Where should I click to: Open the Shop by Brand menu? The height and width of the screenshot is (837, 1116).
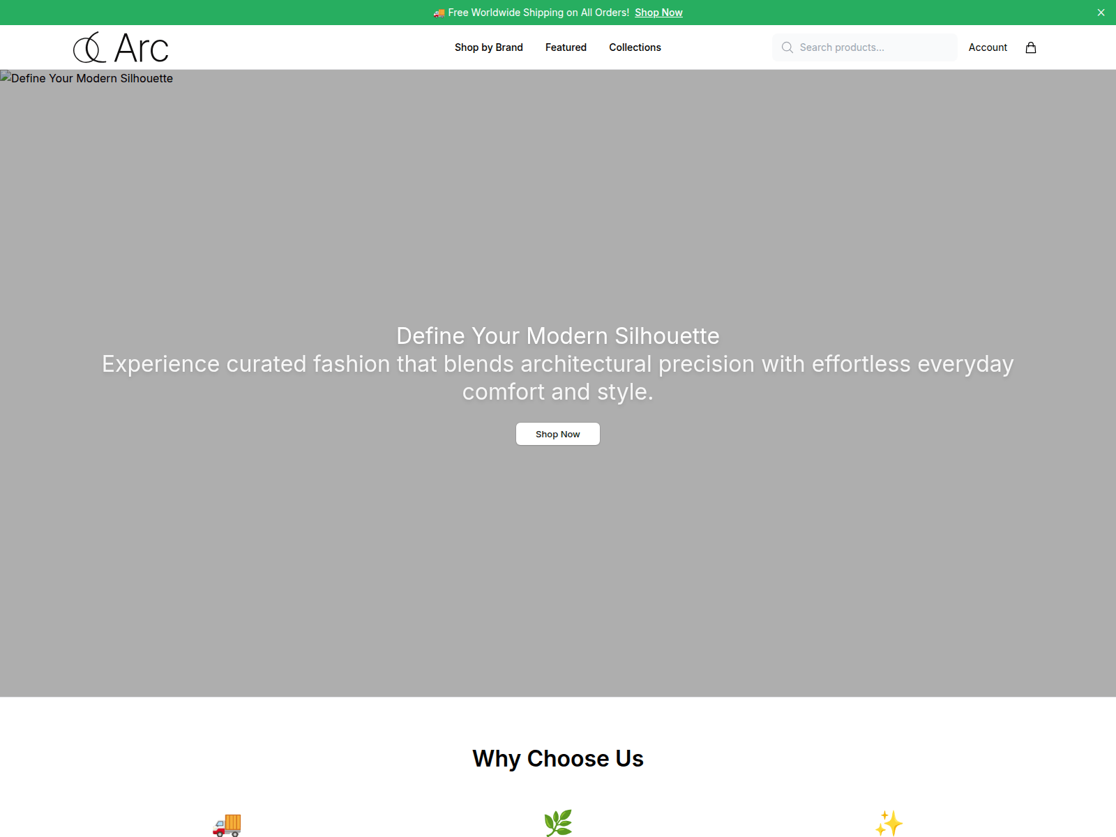(489, 47)
